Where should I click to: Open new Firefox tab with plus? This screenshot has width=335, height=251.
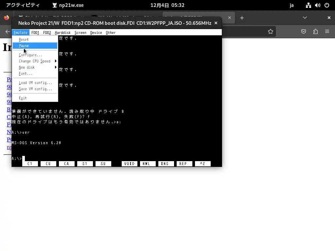242,18
